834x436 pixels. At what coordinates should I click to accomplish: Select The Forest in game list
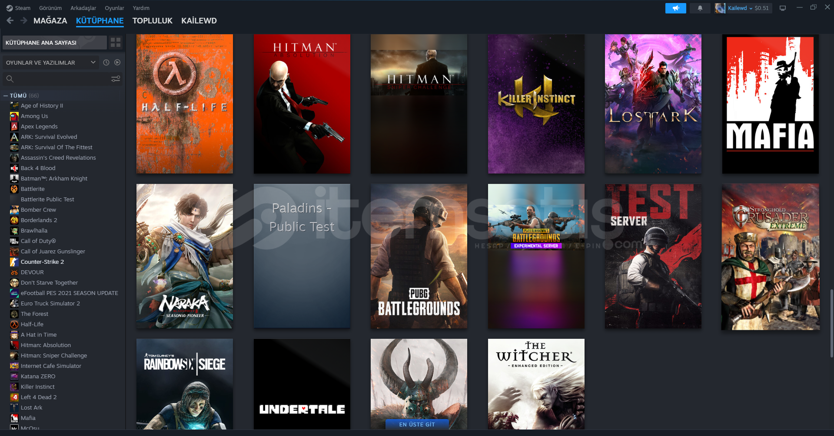34,314
